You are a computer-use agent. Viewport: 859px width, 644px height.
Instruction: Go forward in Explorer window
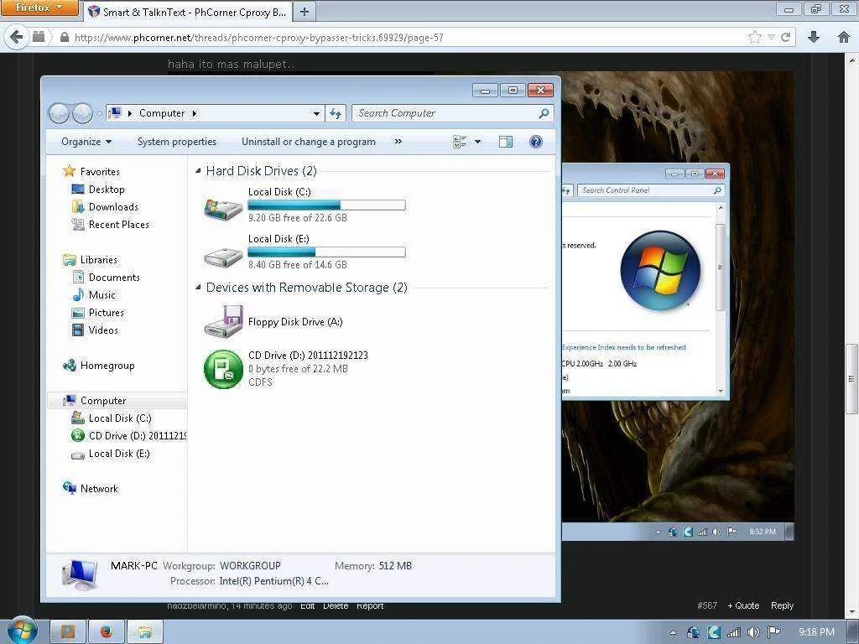tap(82, 113)
